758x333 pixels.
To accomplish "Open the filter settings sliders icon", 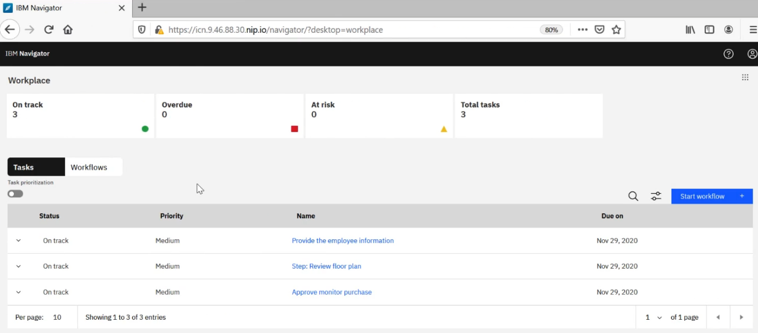I will coord(656,196).
